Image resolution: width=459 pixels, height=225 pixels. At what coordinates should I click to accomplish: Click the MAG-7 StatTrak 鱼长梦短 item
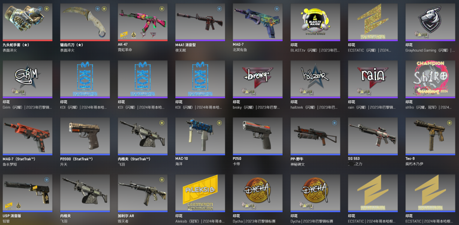(28, 137)
